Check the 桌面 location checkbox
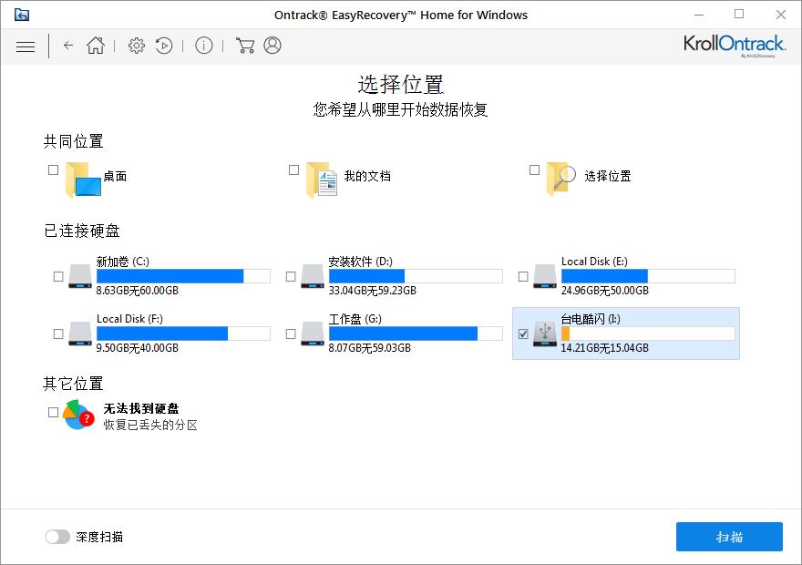 coord(52,169)
